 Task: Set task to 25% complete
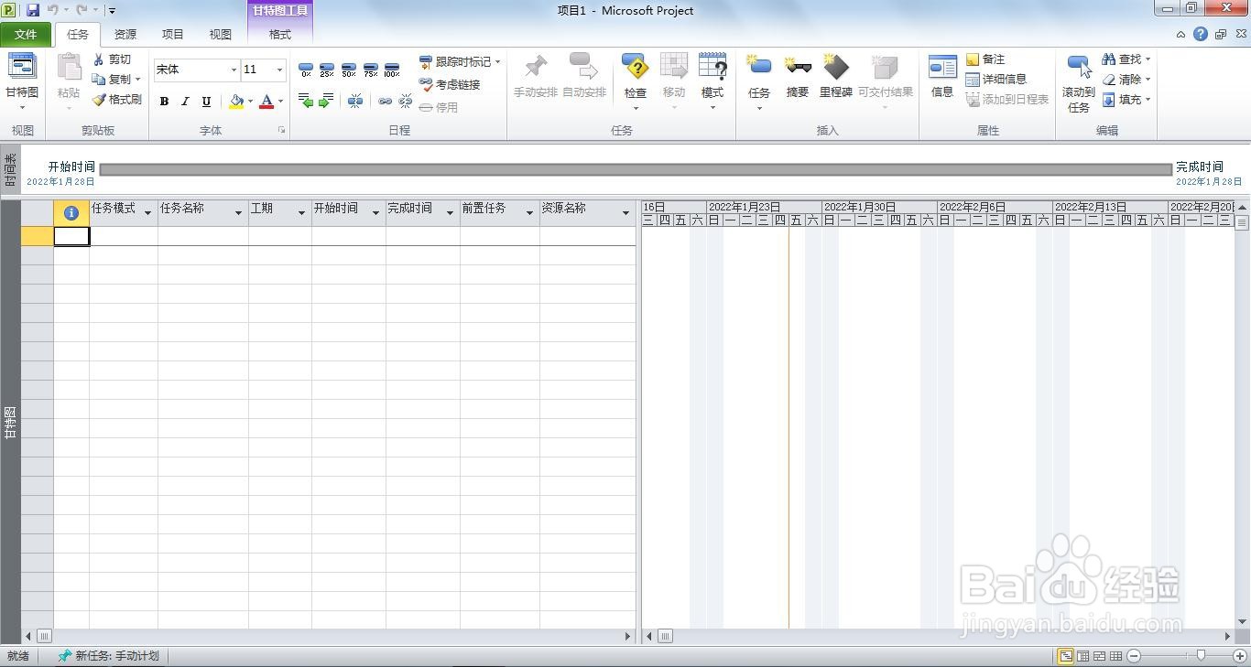[327, 70]
